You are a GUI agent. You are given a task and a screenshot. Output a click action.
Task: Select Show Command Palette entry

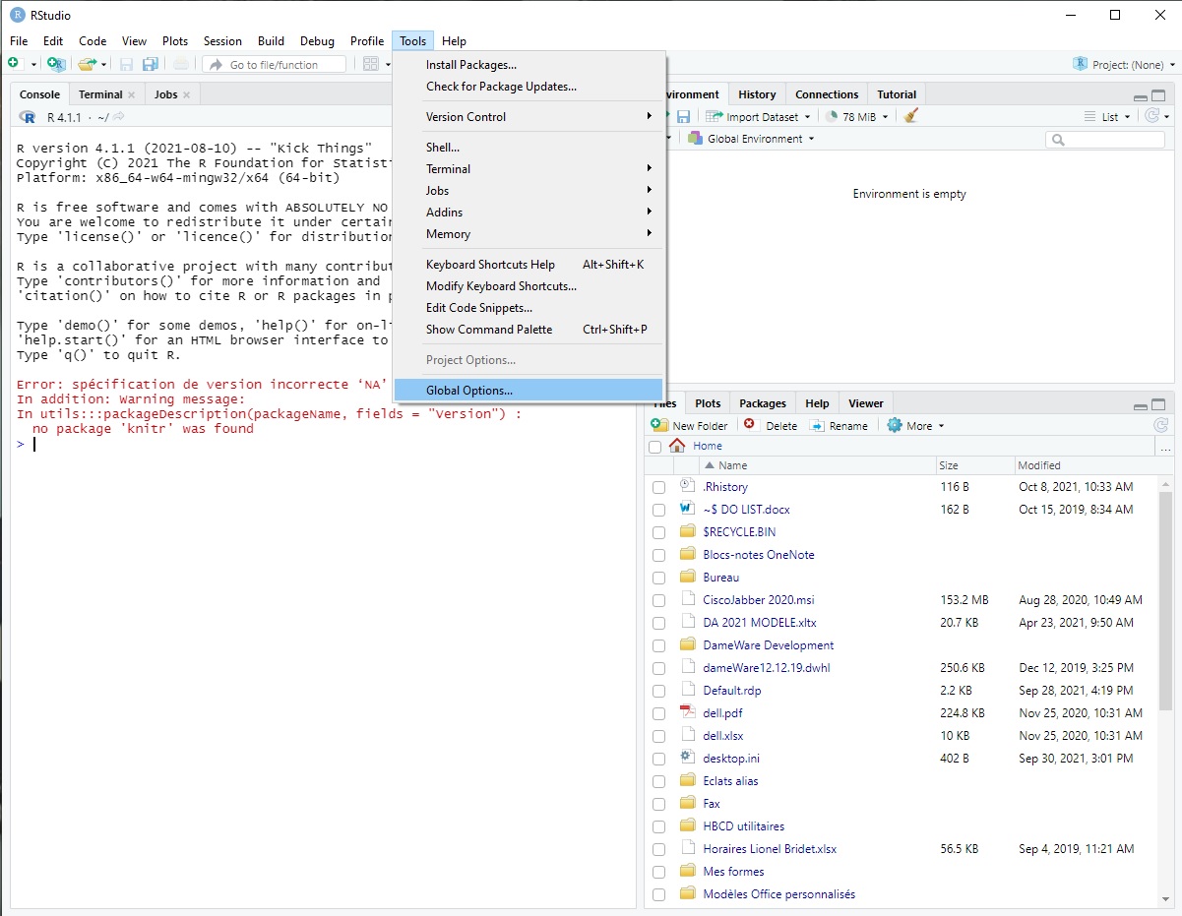point(529,330)
